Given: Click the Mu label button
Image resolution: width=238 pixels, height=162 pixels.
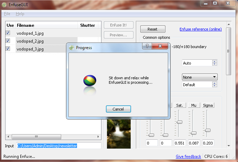Looking at the screenshot, I should tap(194, 105).
